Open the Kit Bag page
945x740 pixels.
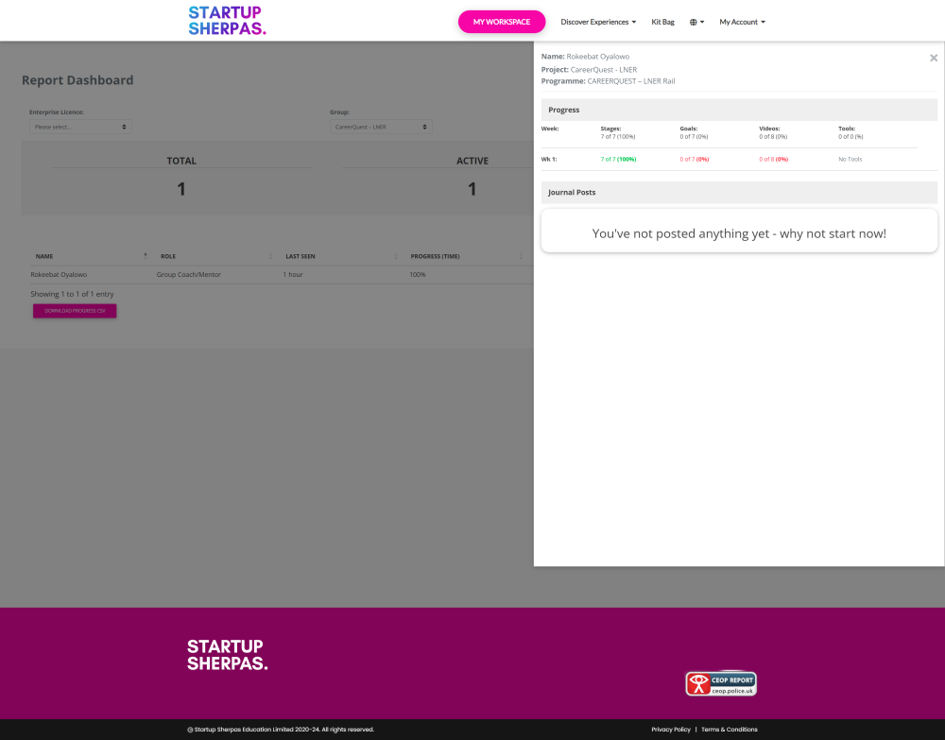[x=662, y=22]
